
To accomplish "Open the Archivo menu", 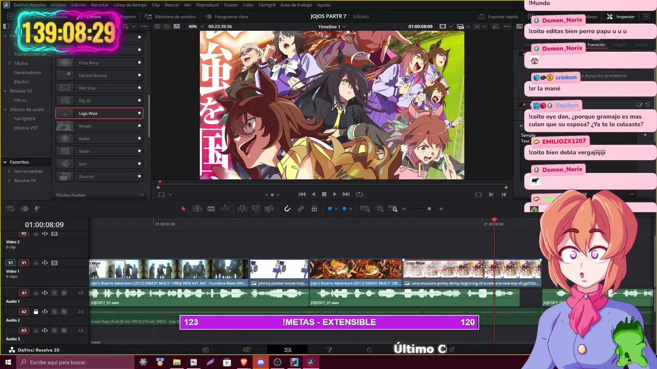I will pos(59,5).
